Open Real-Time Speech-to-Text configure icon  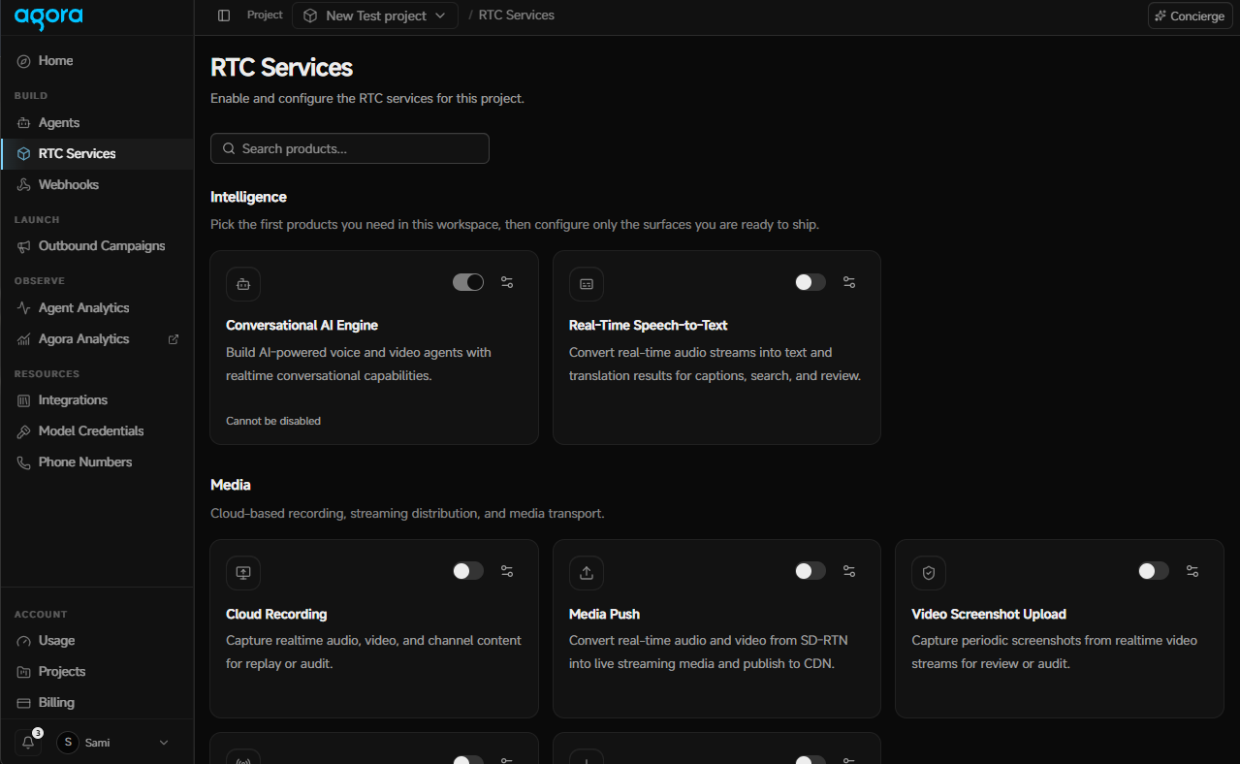849,282
